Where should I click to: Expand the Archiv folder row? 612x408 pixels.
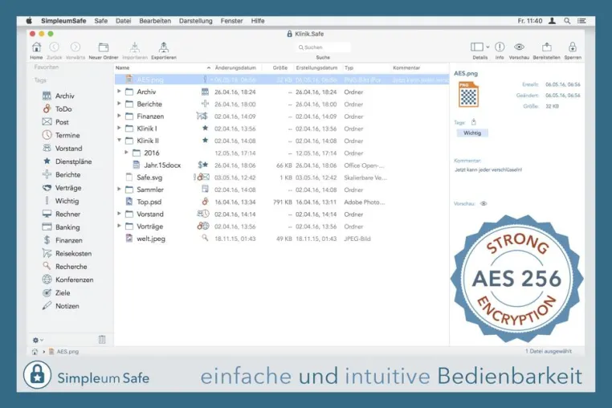point(119,92)
